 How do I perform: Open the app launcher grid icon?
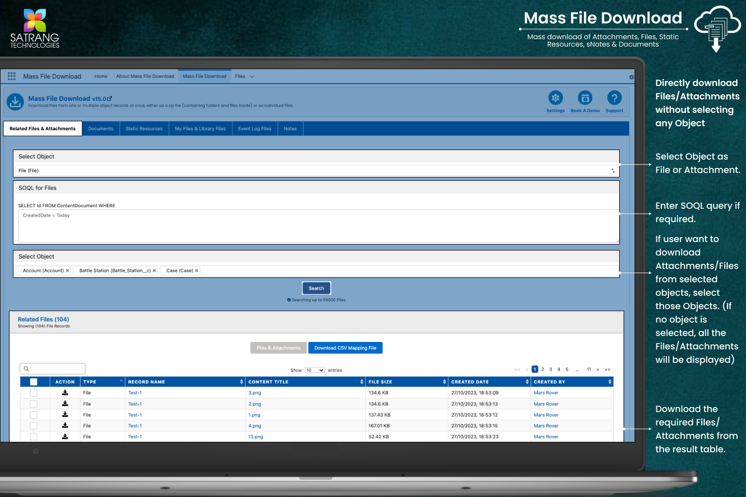11,76
